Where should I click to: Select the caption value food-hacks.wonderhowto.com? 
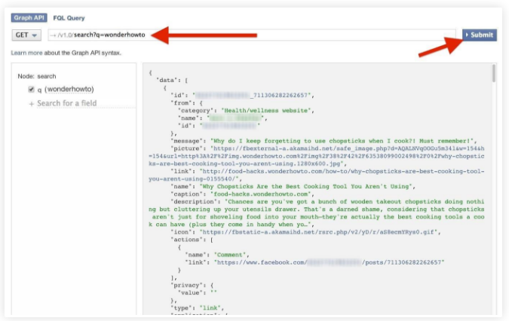260,194
